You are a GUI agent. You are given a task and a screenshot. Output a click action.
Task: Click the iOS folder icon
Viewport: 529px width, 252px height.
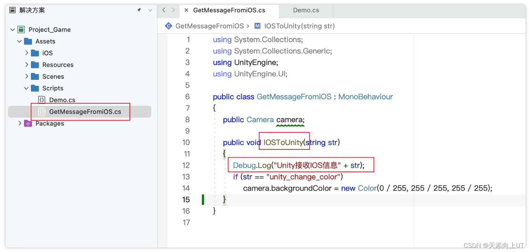pyautogui.click(x=35, y=53)
